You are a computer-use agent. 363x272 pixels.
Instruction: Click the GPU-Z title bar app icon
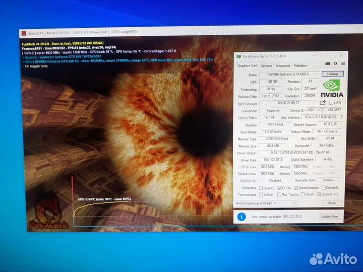[x=238, y=56]
